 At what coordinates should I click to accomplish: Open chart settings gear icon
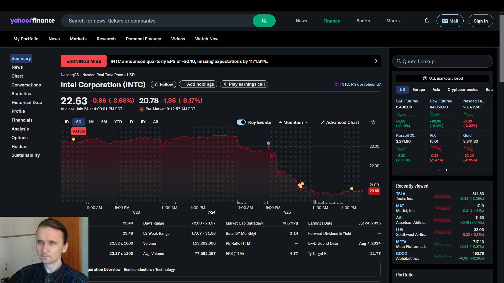pos(373,122)
